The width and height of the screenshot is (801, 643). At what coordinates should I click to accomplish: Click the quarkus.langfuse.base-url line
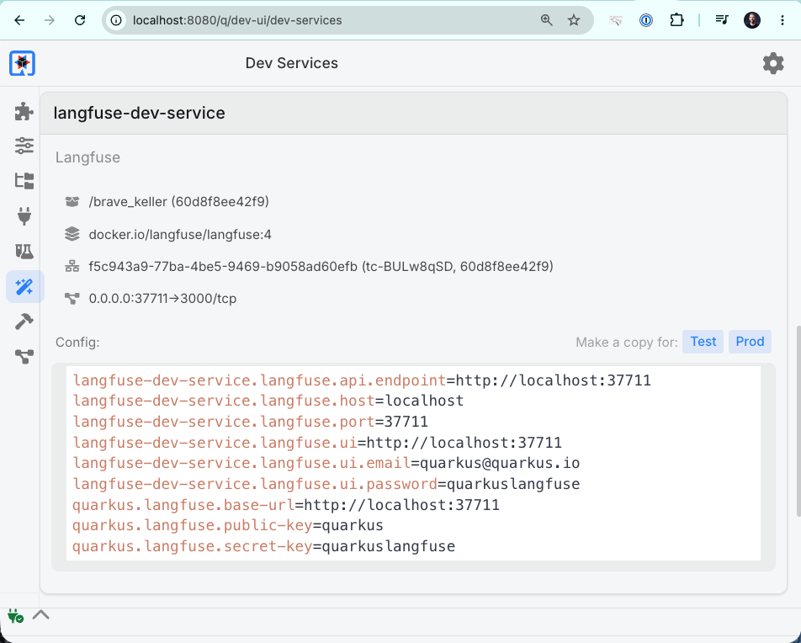[x=285, y=505]
